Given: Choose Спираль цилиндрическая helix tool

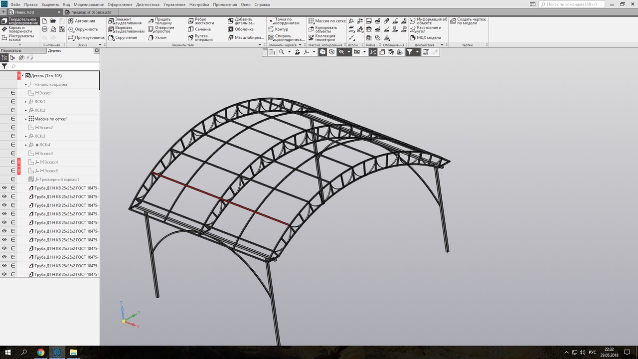Looking at the screenshot, I should pyautogui.click(x=286, y=37).
